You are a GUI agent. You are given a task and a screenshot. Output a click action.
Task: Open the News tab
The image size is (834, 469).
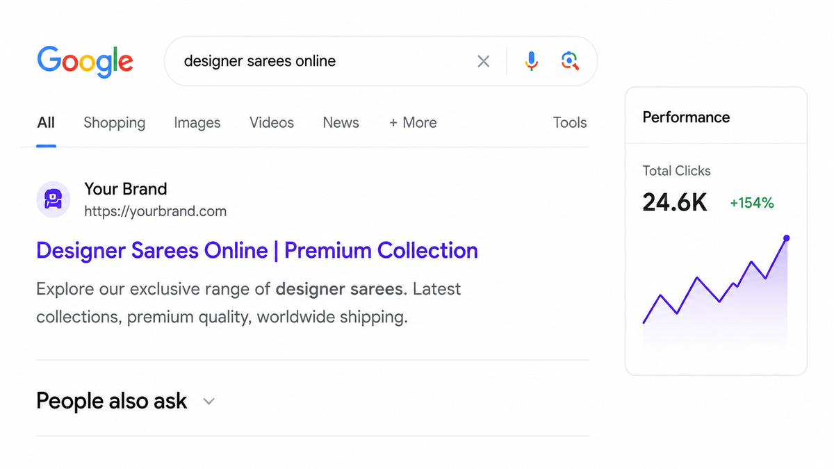coord(341,123)
